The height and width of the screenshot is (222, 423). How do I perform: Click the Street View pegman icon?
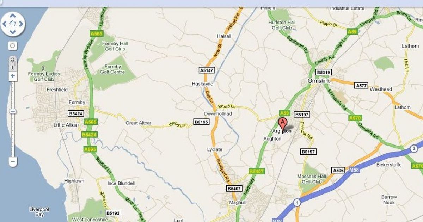click(x=13, y=63)
